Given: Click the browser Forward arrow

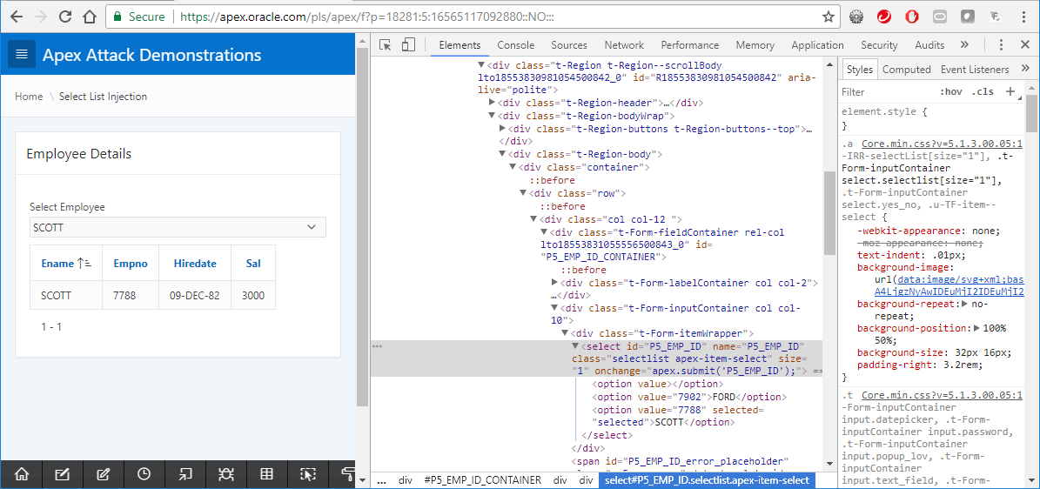Looking at the screenshot, I should (x=40, y=17).
